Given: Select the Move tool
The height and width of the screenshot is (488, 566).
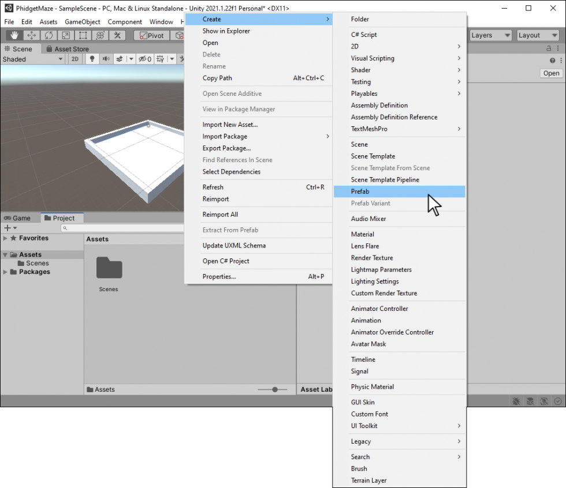Looking at the screenshot, I should coord(32,36).
